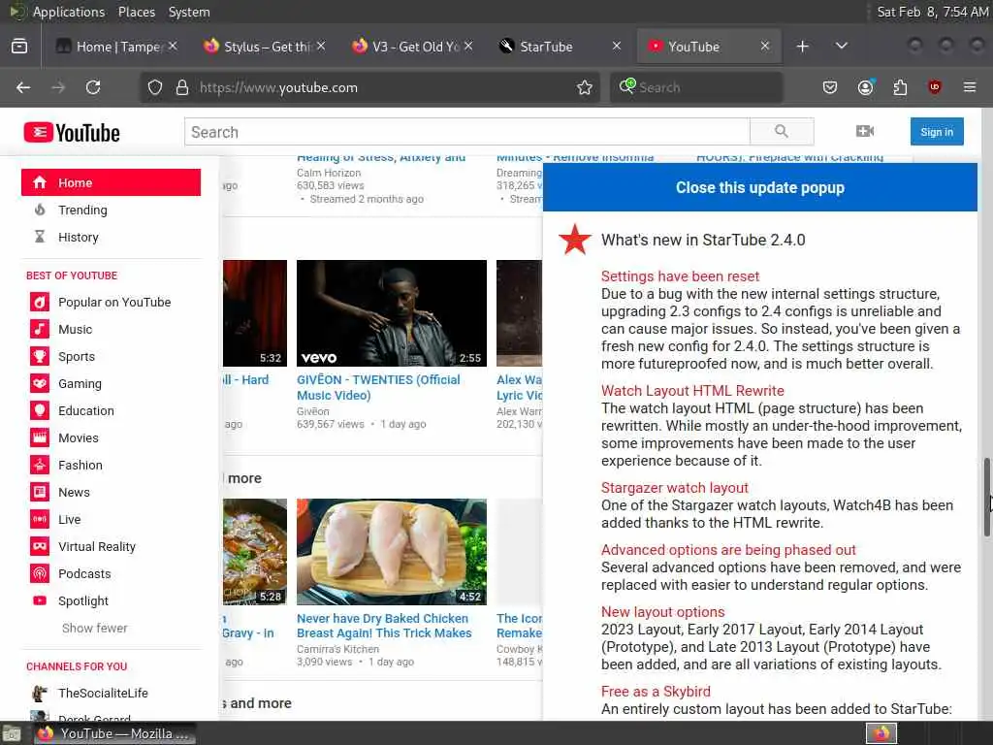Click the site security padlock icon
This screenshot has width=993, height=745.
point(182,87)
